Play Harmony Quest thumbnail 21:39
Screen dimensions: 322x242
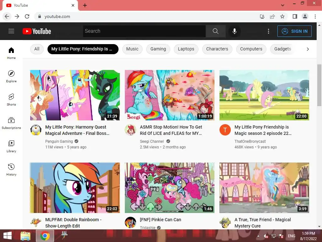click(x=75, y=95)
